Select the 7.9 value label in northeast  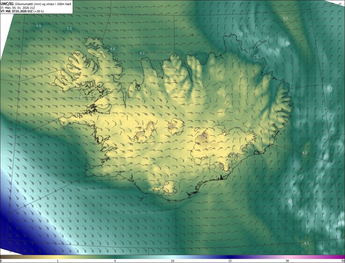pyautogui.click(x=288, y=44)
